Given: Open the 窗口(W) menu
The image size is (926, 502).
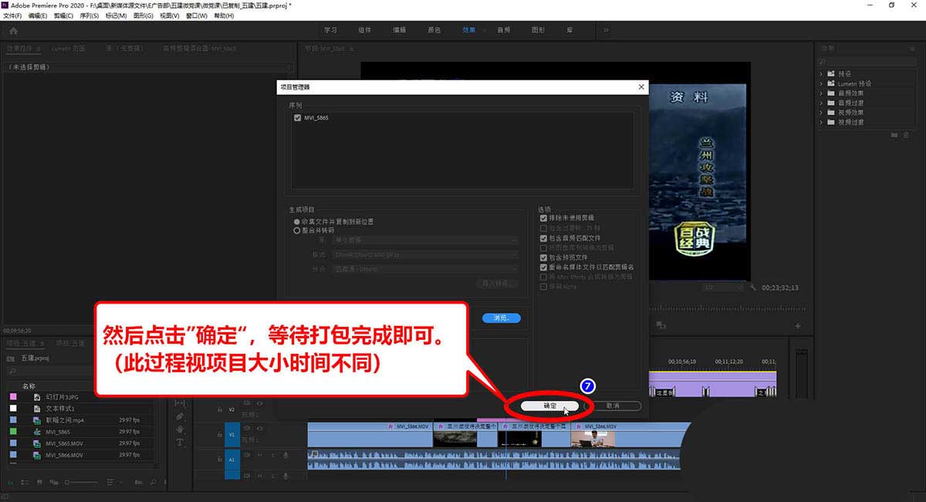Looking at the screenshot, I should point(197,15).
